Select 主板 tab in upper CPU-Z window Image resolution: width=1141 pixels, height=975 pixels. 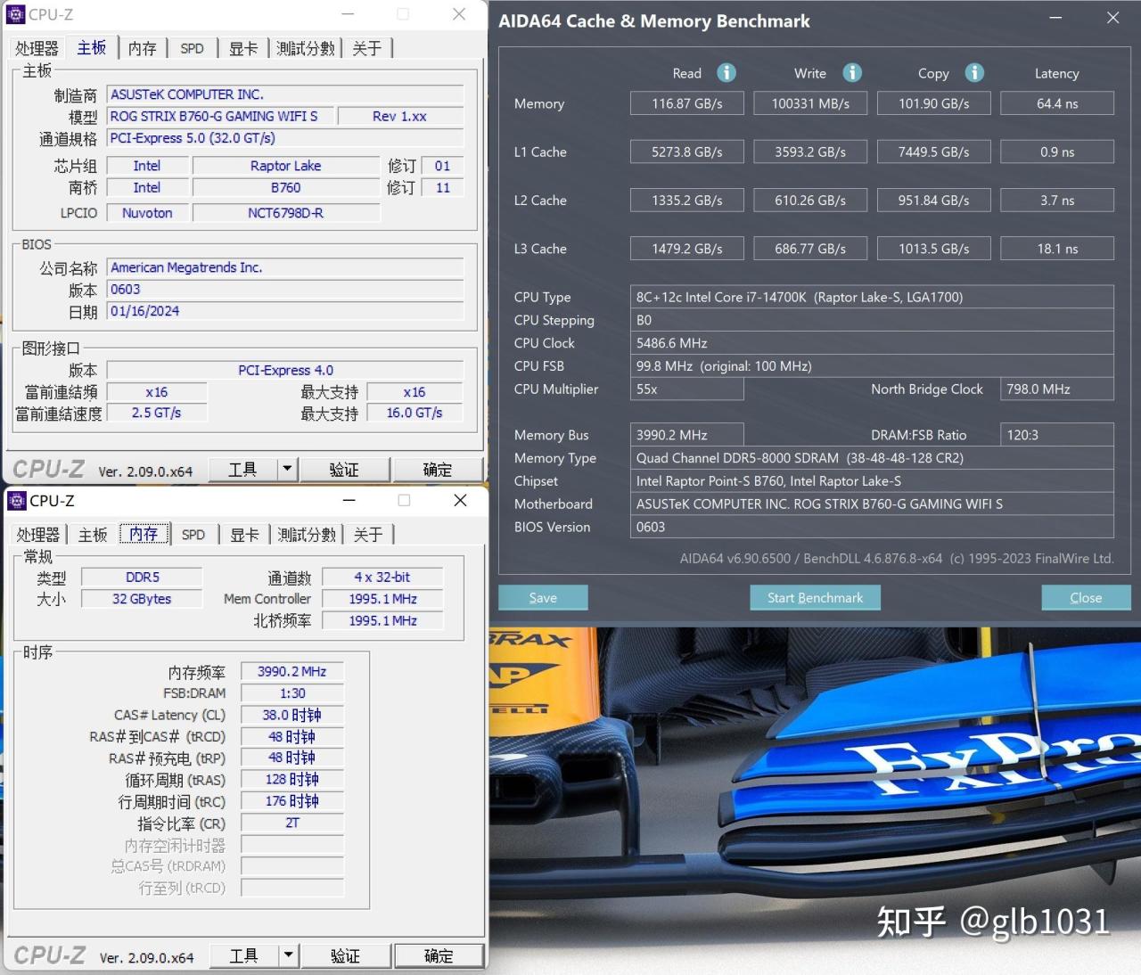pyautogui.click(x=92, y=47)
